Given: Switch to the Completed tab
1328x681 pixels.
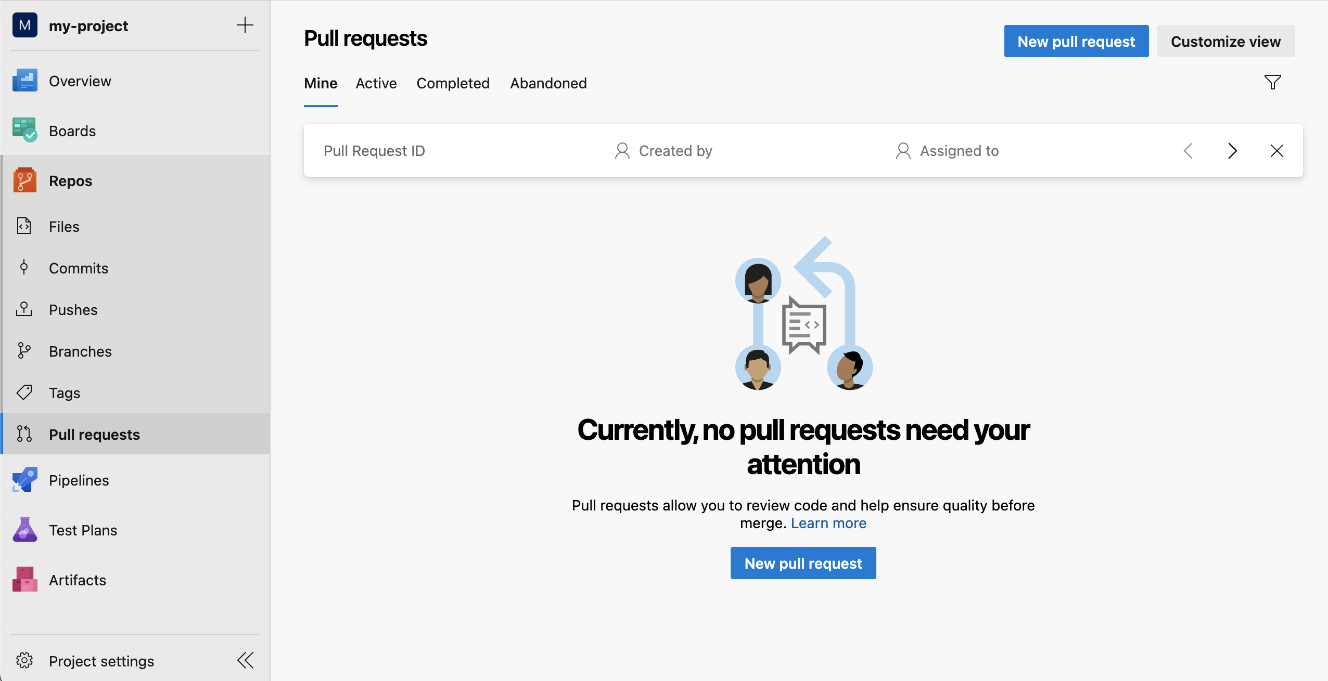Looking at the screenshot, I should pos(453,83).
